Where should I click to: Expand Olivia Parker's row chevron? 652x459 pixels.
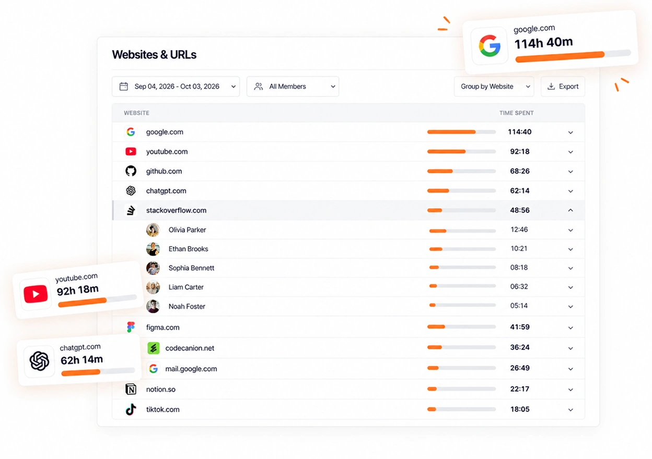pyautogui.click(x=570, y=230)
